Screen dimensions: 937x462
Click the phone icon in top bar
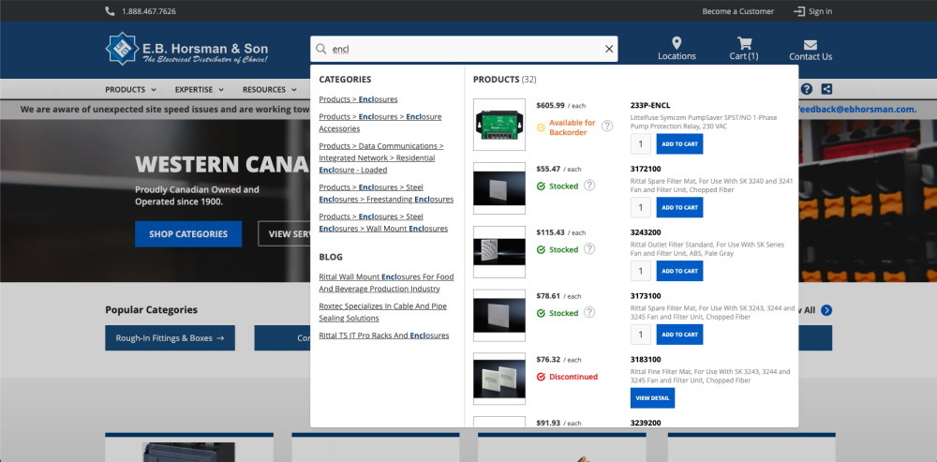tap(110, 10)
